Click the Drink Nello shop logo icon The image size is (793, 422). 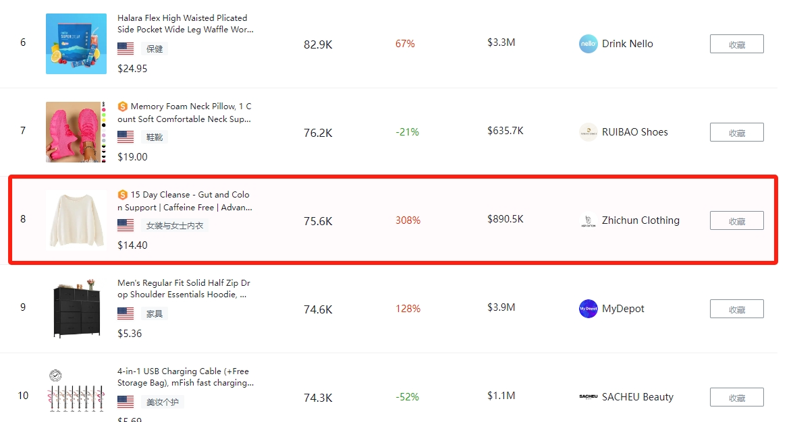pyautogui.click(x=588, y=44)
